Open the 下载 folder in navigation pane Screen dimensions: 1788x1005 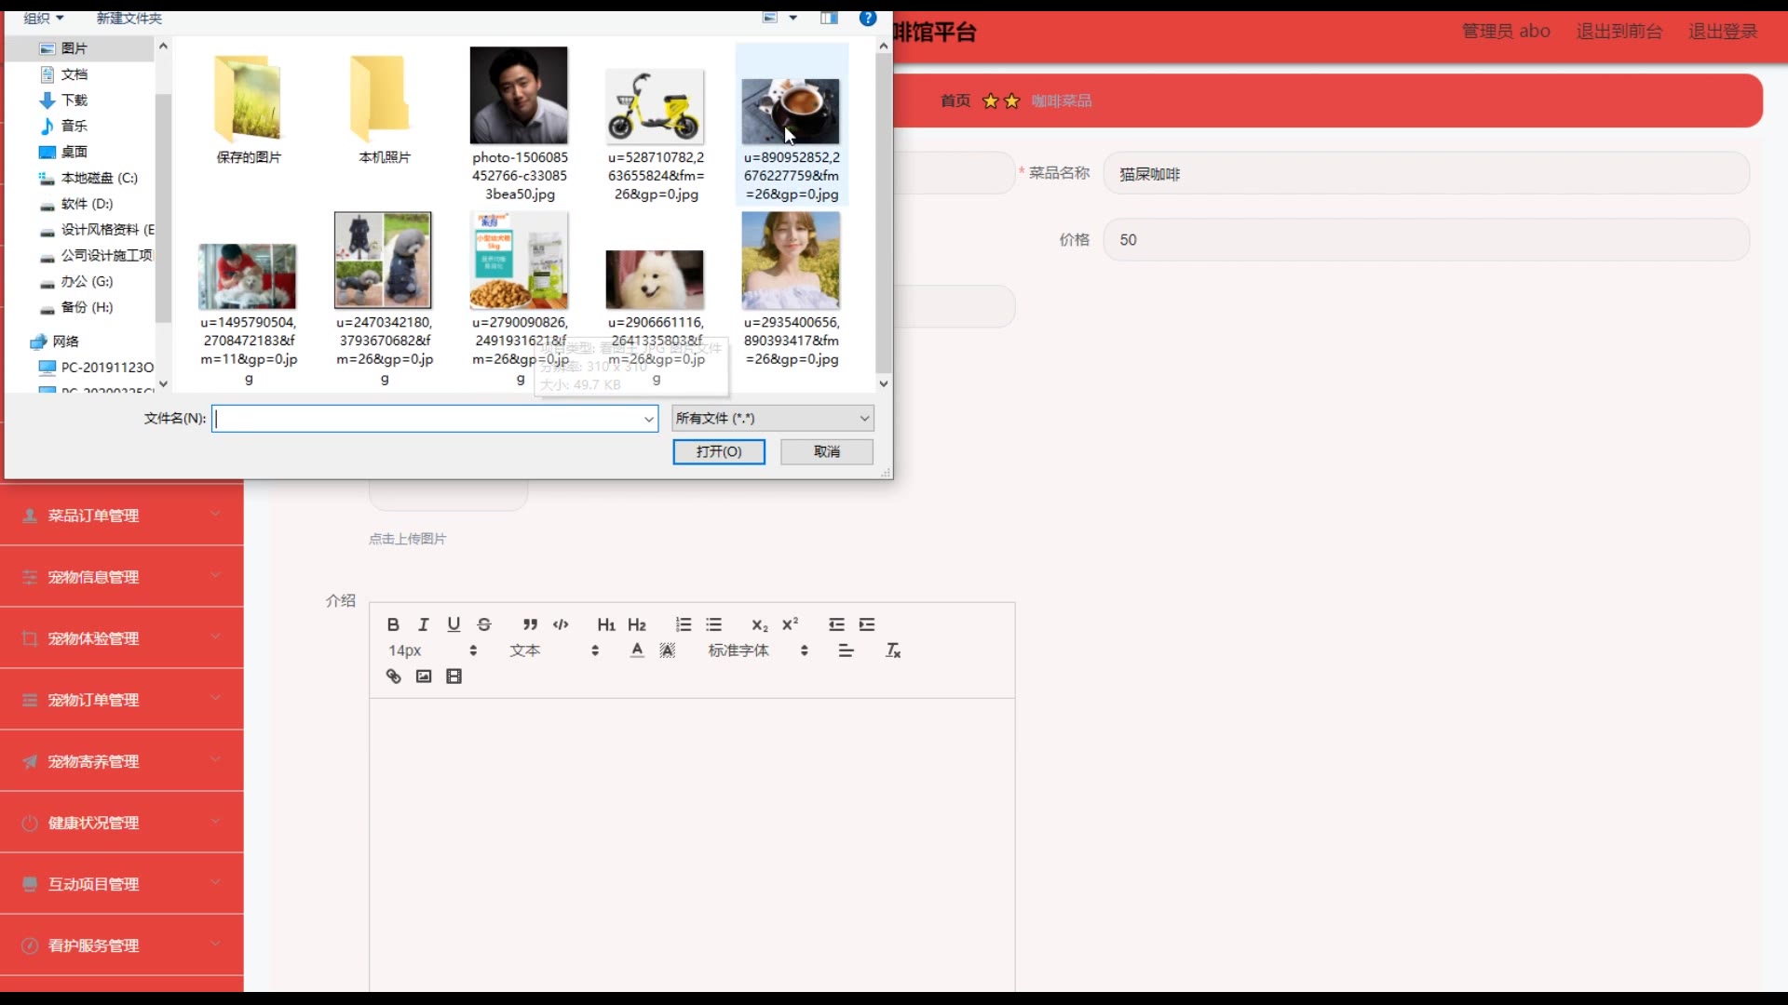click(74, 100)
